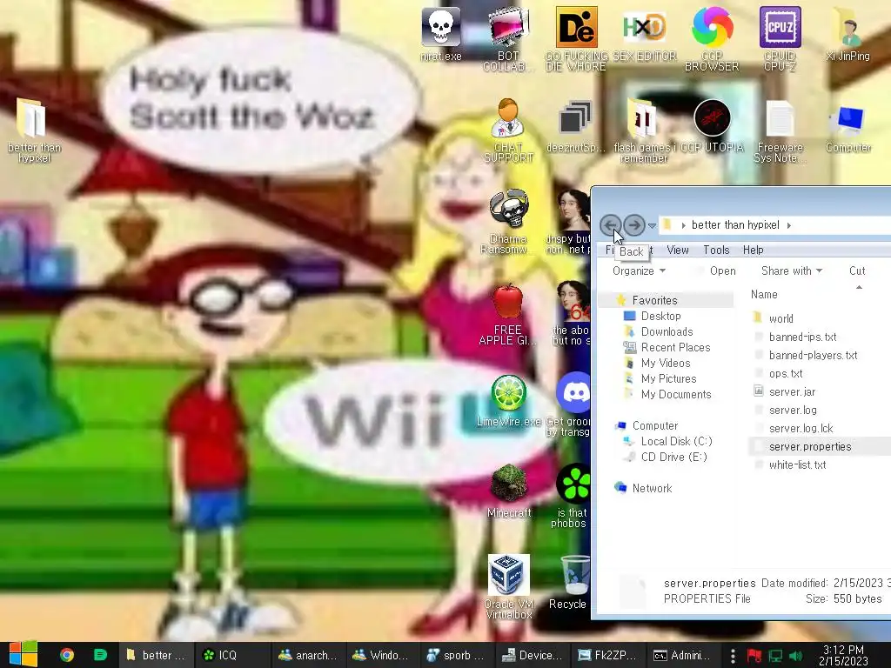Click the Forward button in Explorer
The width and height of the screenshot is (891, 668).
pos(633,225)
